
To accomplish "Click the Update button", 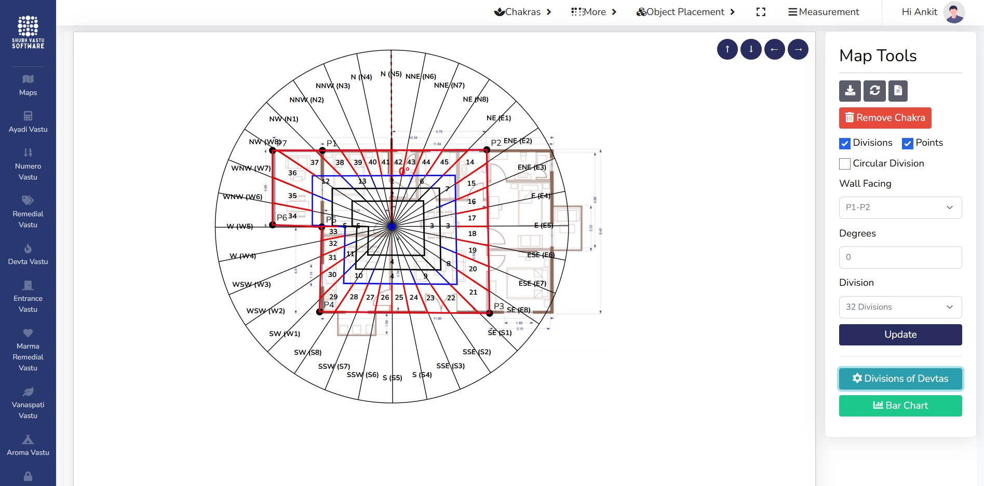I will click(x=900, y=335).
